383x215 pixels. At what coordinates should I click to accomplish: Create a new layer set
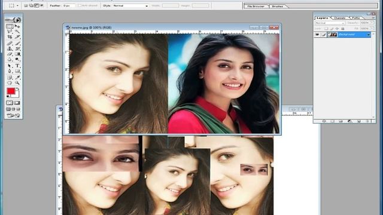pyautogui.click(x=341, y=121)
